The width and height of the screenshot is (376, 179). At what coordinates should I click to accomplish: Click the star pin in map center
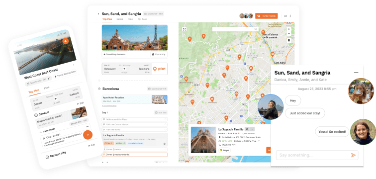coord(239,57)
